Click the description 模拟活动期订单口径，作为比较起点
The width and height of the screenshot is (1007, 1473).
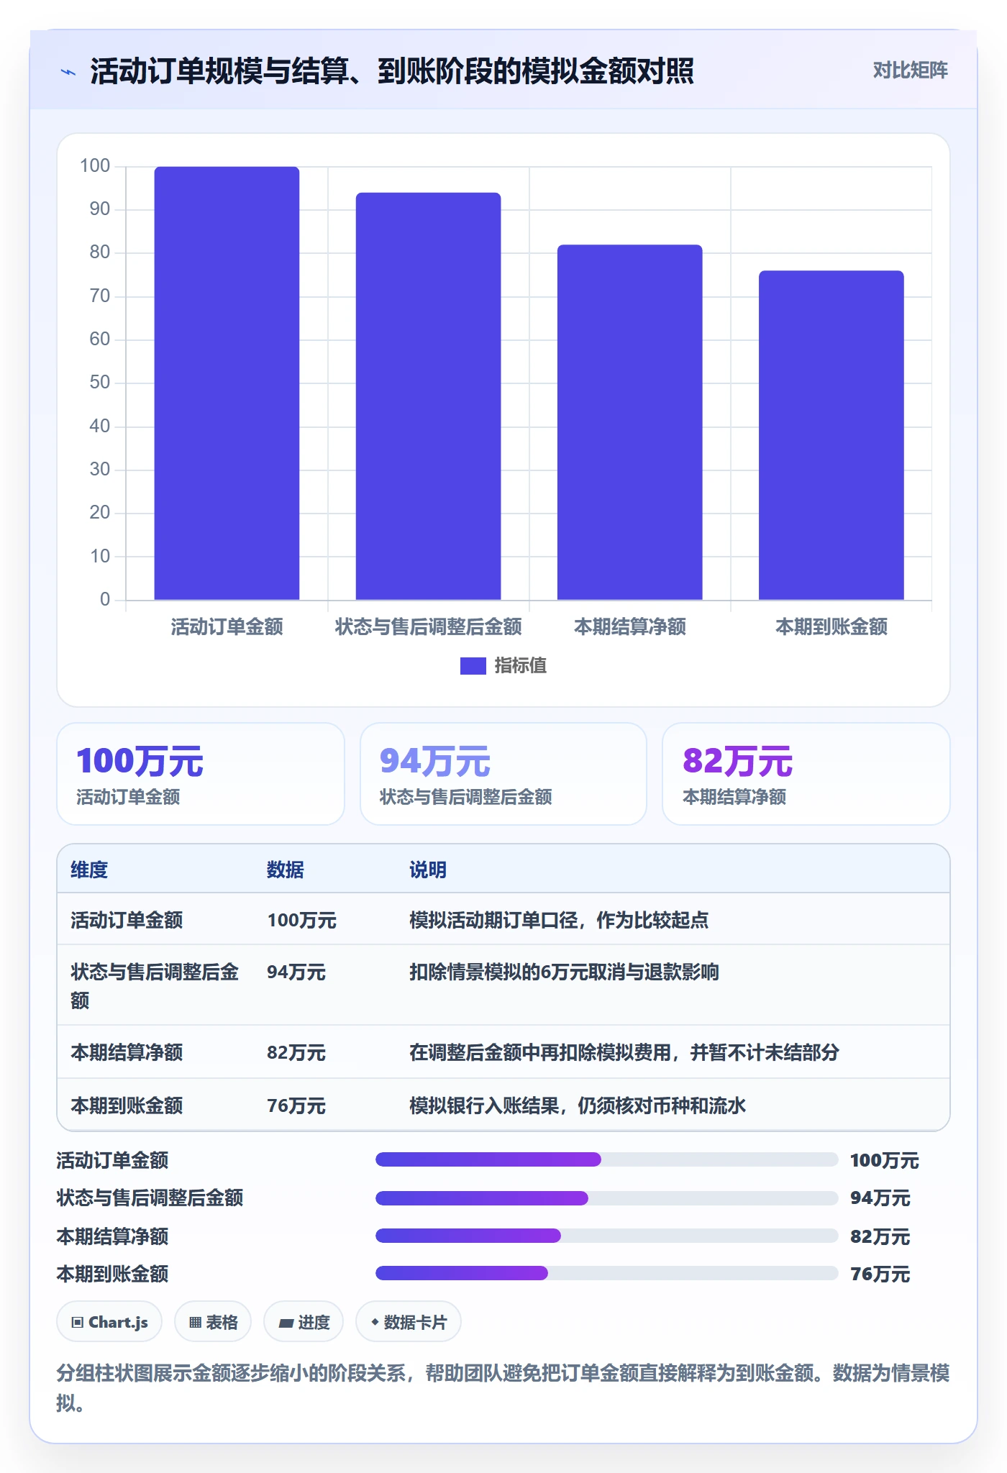pyautogui.click(x=559, y=920)
